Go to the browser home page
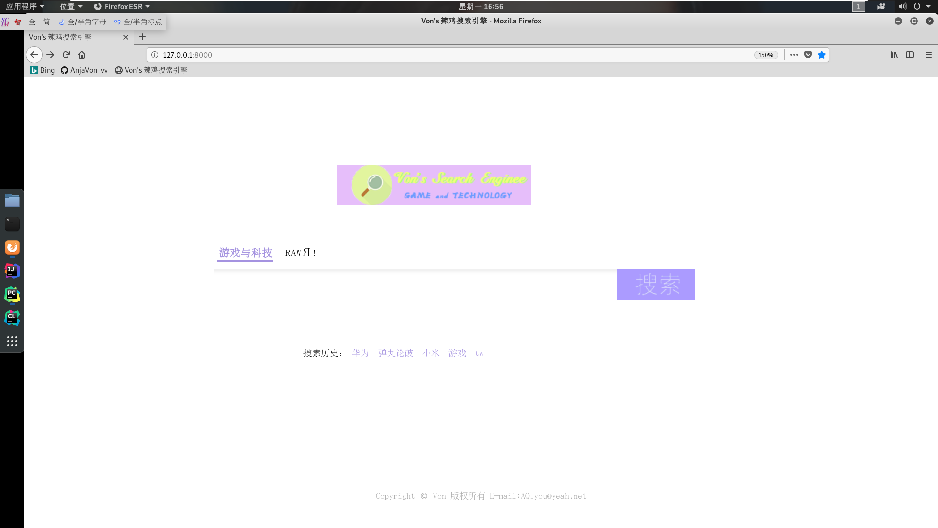 82,55
